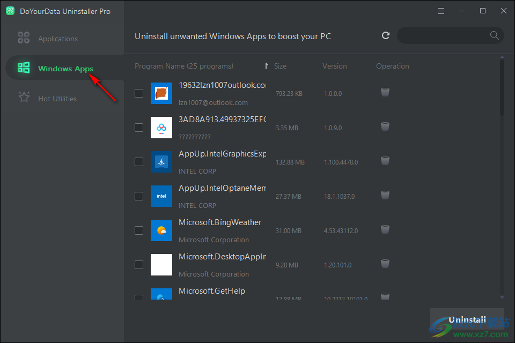The image size is (515, 343).
Task: Click the Hot Utilities star icon
Action: click(x=24, y=97)
